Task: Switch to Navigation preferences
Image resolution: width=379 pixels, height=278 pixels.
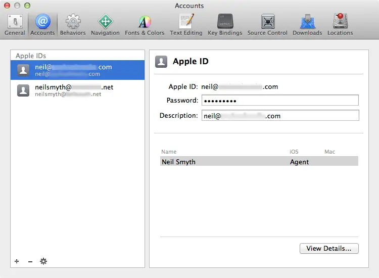Action: [105, 25]
